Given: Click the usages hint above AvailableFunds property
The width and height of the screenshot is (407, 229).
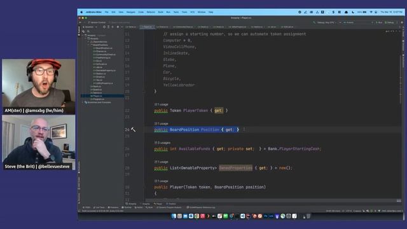Looking at the screenshot, I should (x=162, y=142).
